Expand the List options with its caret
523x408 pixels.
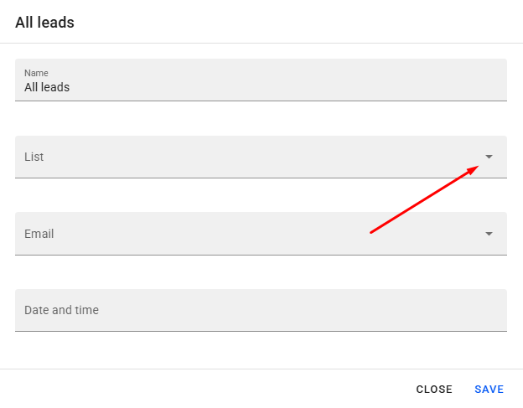(x=489, y=157)
